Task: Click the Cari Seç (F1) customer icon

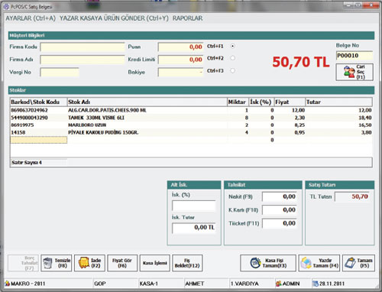Action: (349, 72)
